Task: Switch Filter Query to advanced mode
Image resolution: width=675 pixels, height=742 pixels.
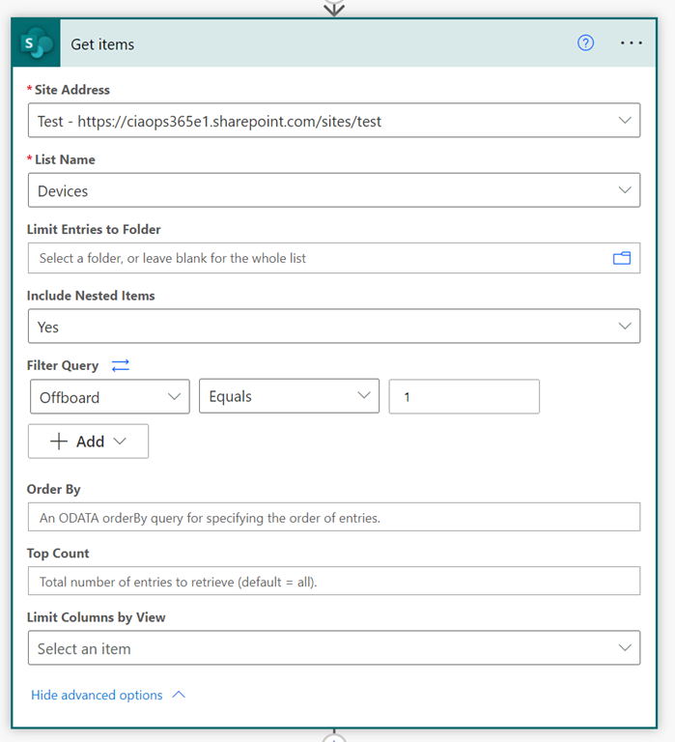Action: click(x=120, y=365)
